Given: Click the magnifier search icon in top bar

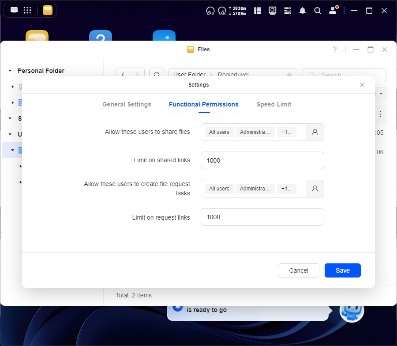Looking at the screenshot, I should (x=317, y=11).
